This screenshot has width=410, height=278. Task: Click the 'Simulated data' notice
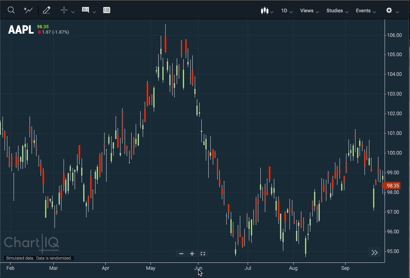point(39,258)
